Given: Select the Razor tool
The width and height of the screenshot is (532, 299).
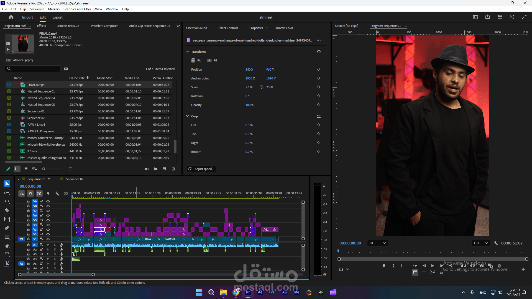Looking at the screenshot, I should point(7,210).
